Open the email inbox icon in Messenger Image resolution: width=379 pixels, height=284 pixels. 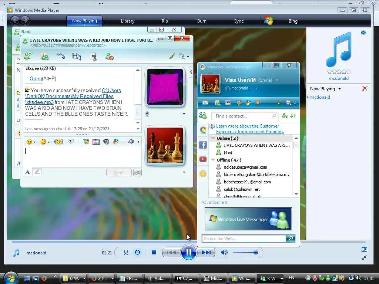[205, 103]
